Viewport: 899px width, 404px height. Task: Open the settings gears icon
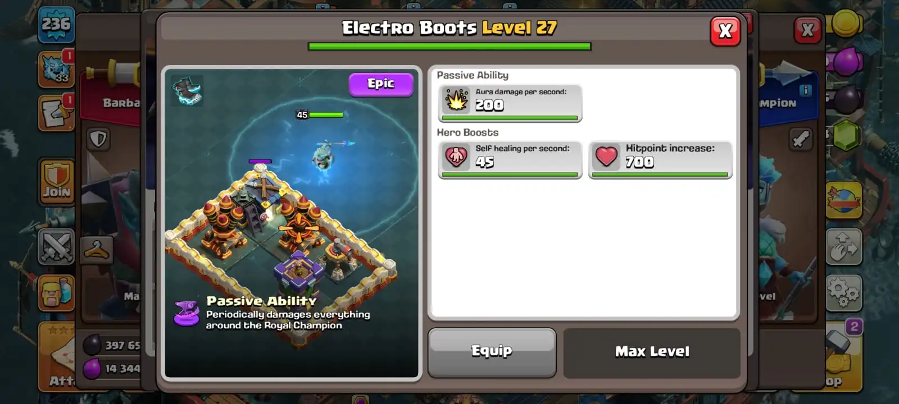843,293
